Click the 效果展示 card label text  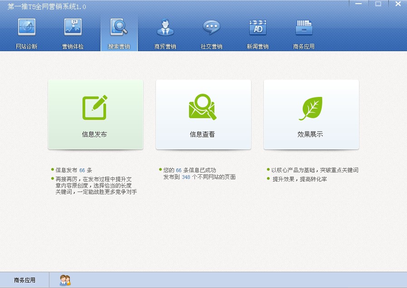pos(310,134)
